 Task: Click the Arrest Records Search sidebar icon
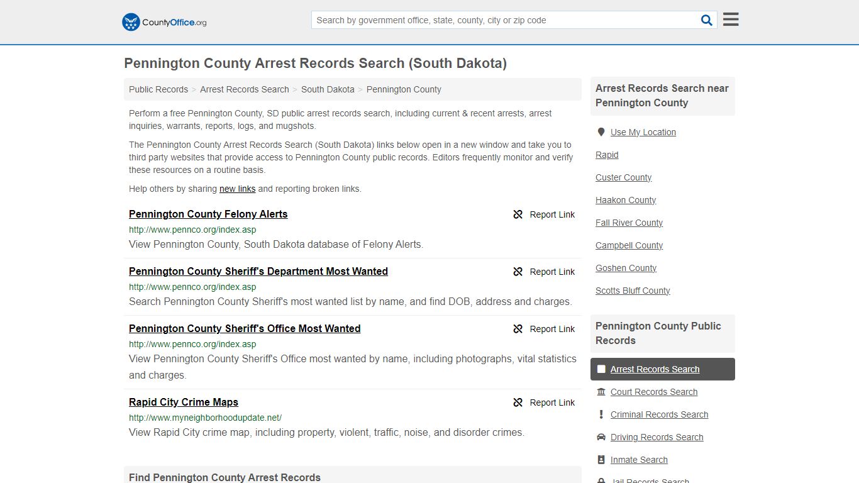[x=601, y=369]
